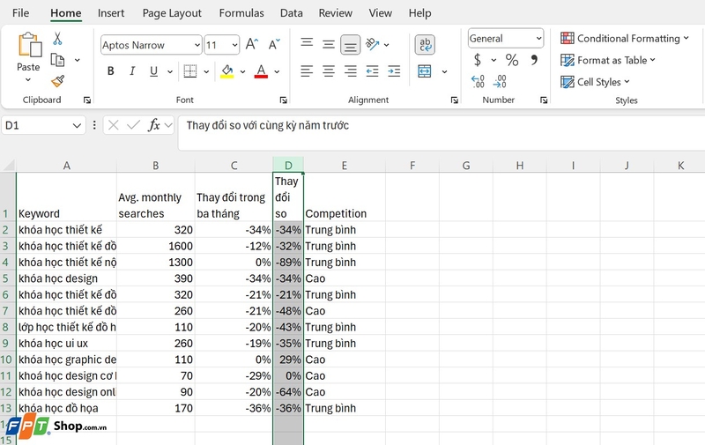
Task: Open Clipboard dialog launcher
Action: 87,100
